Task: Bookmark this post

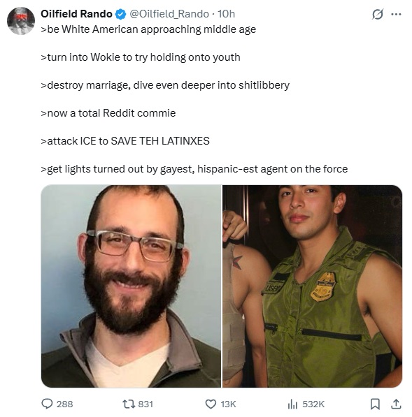Action: click(375, 404)
